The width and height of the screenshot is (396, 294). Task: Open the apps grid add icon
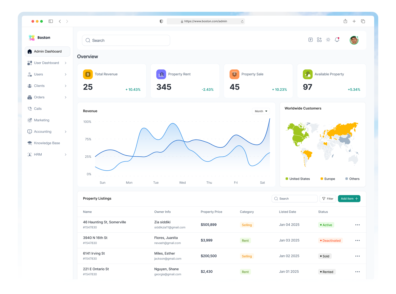click(x=319, y=40)
